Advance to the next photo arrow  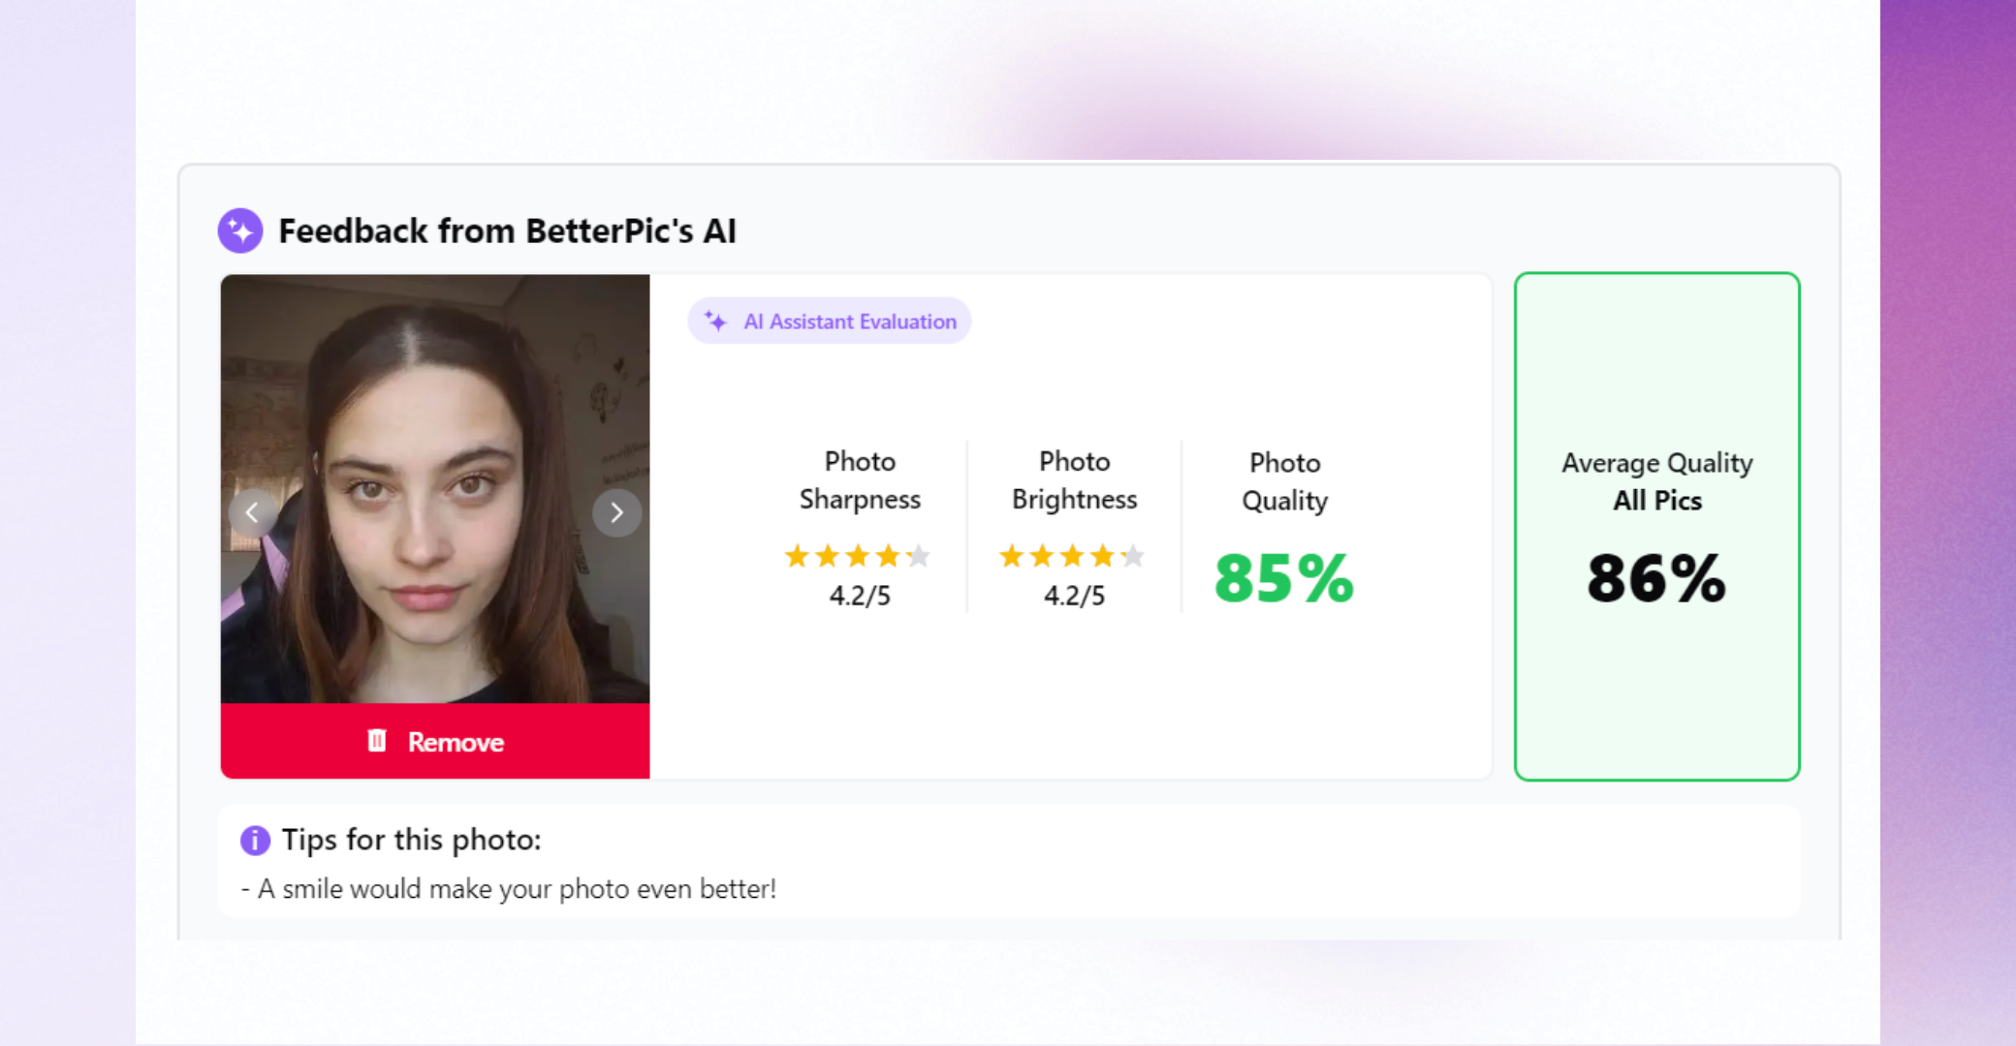click(x=616, y=512)
